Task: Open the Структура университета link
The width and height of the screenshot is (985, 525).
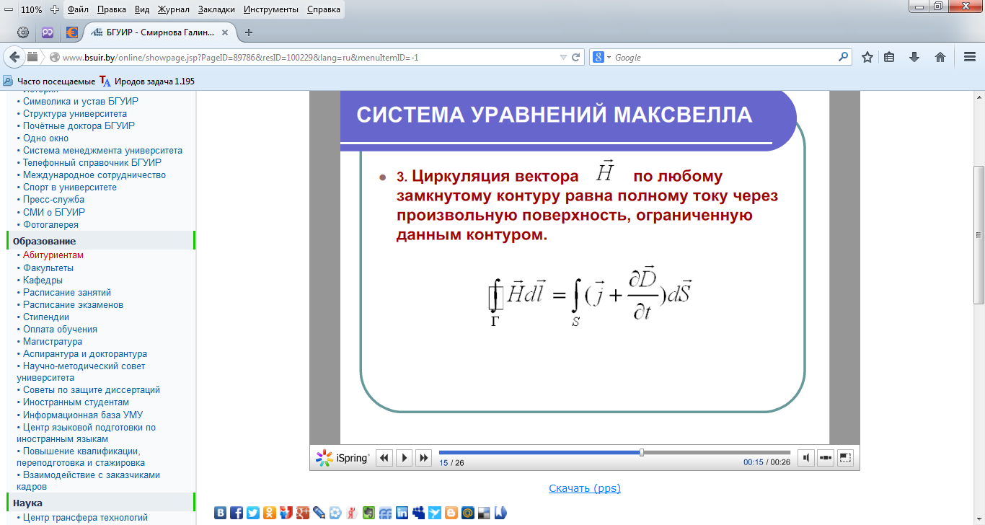Action: [x=75, y=114]
